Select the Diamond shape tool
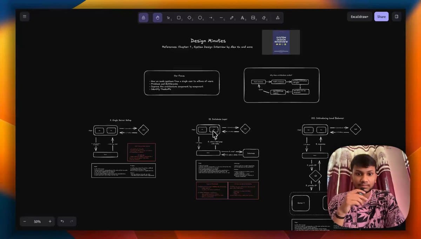This screenshot has height=239, width=421. pyautogui.click(x=189, y=18)
